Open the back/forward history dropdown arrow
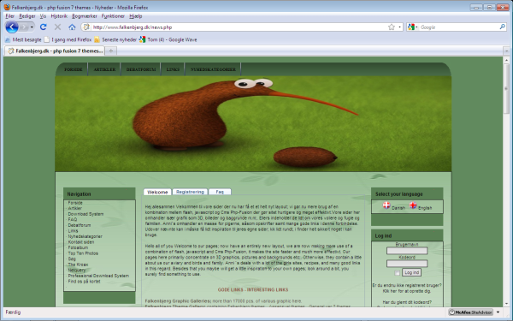 point(32,27)
